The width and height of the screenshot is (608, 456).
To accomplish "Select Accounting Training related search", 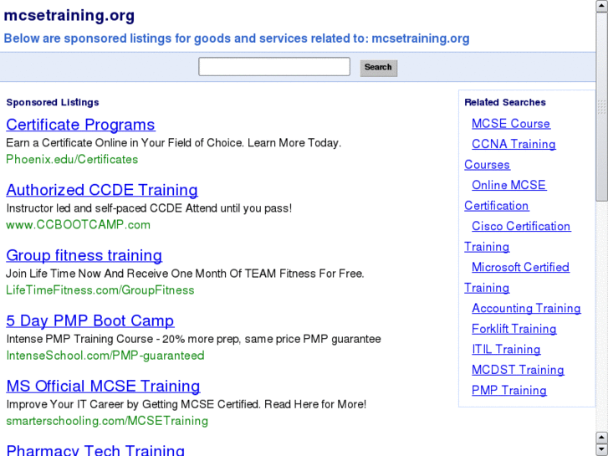I will pyautogui.click(x=526, y=308).
